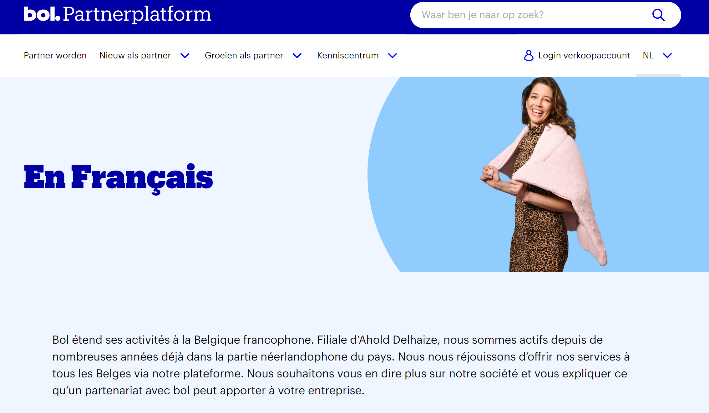Click the bol. logo
Image resolution: width=709 pixels, height=413 pixels.
click(x=42, y=14)
